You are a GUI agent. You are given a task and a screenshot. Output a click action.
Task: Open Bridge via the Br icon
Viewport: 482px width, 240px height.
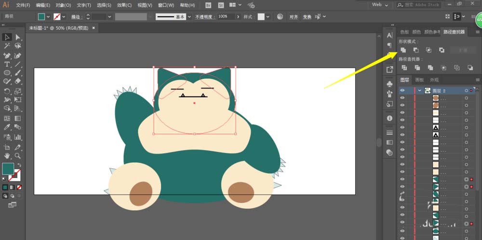tap(208, 5)
